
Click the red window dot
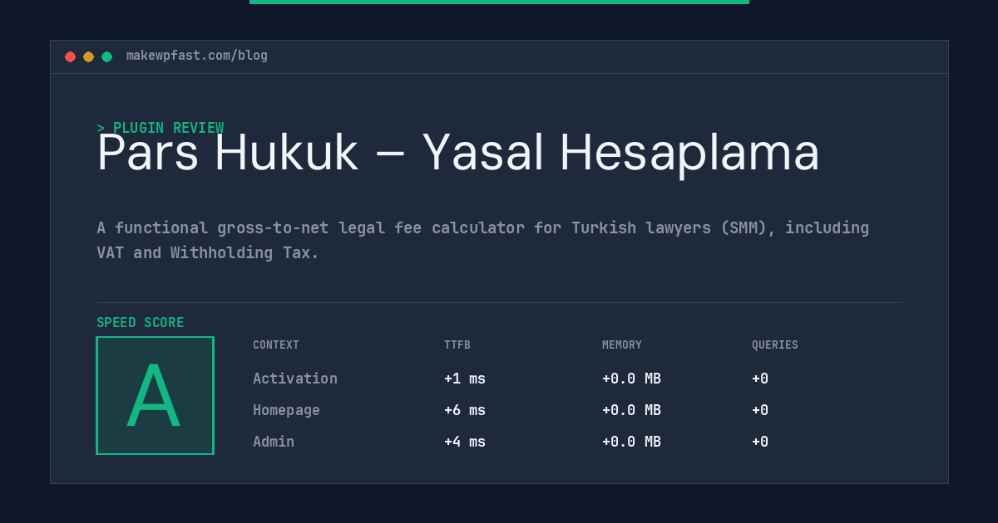(70, 56)
